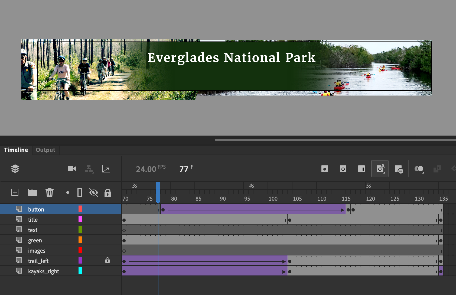Click the green layer's orange color swatch

click(80, 240)
